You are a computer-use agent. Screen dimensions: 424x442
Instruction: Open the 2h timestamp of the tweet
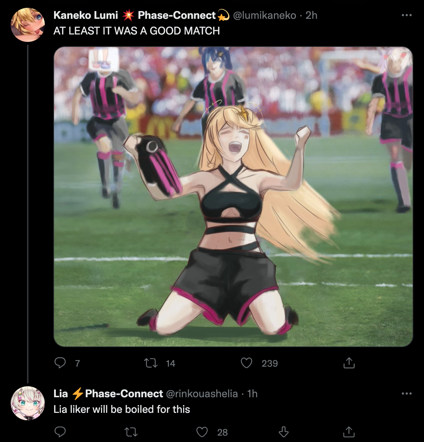[x=311, y=15]
